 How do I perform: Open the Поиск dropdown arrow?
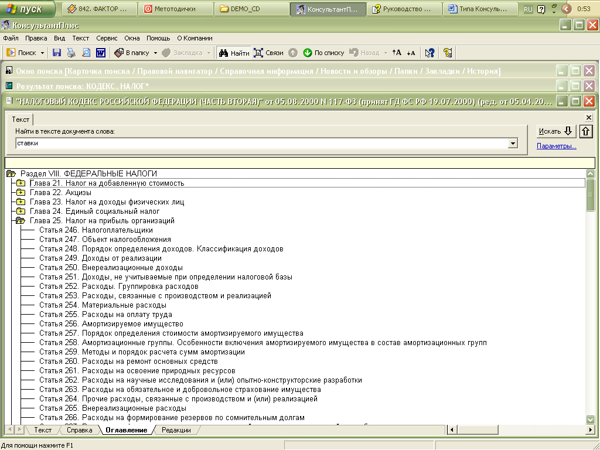coord(42,53)
